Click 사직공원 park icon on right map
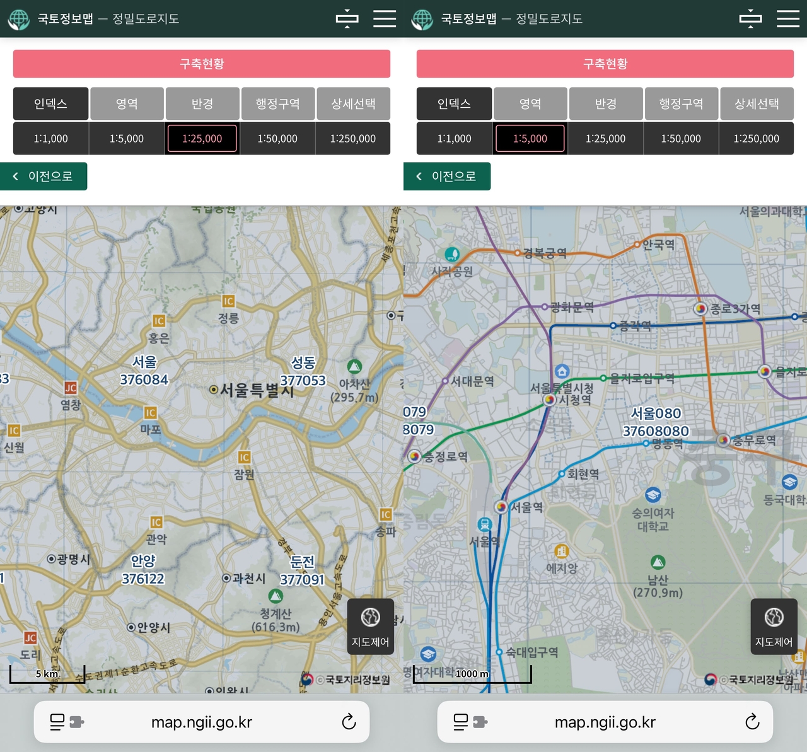 [x=452, y=254]
